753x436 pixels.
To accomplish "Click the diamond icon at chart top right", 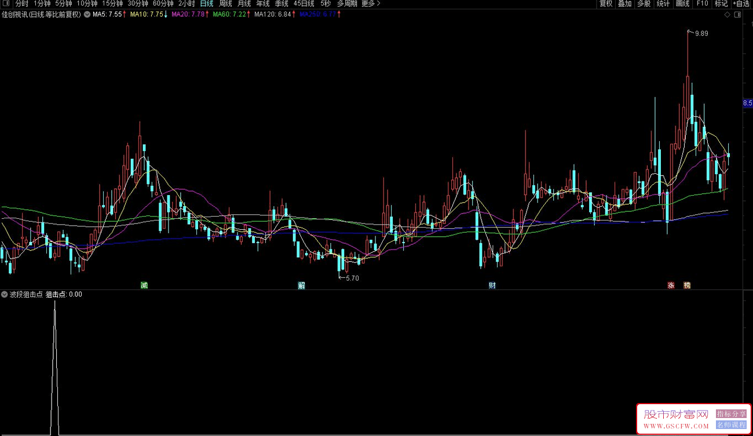I will pyautogui.click(x=727, y=15).
